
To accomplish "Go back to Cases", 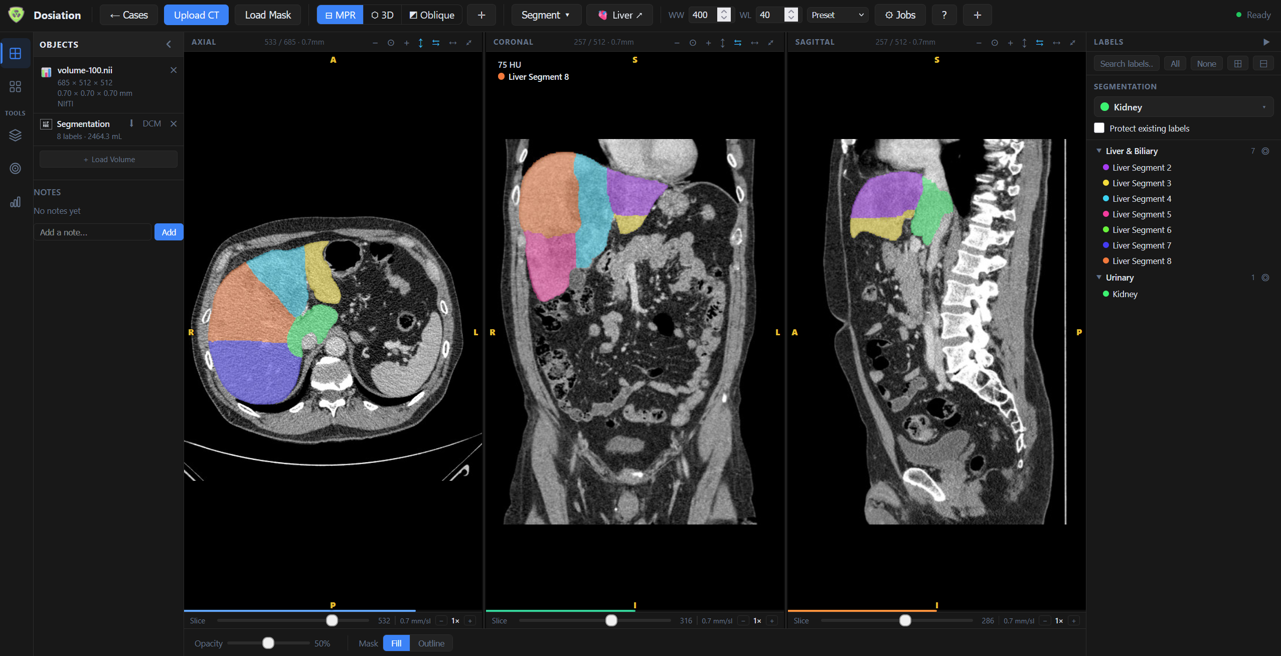I will coord(129,15).
